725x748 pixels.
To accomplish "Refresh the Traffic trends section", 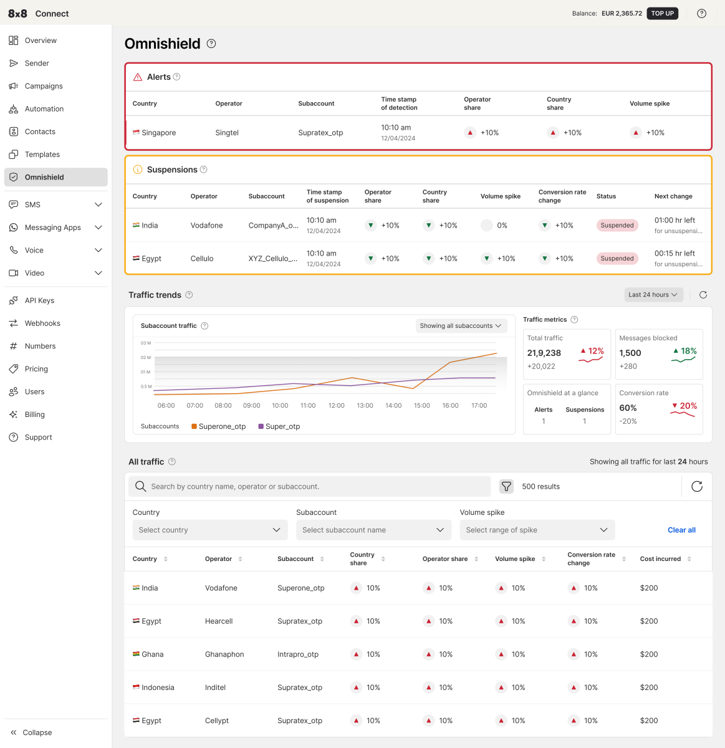I will coord(703,295).
